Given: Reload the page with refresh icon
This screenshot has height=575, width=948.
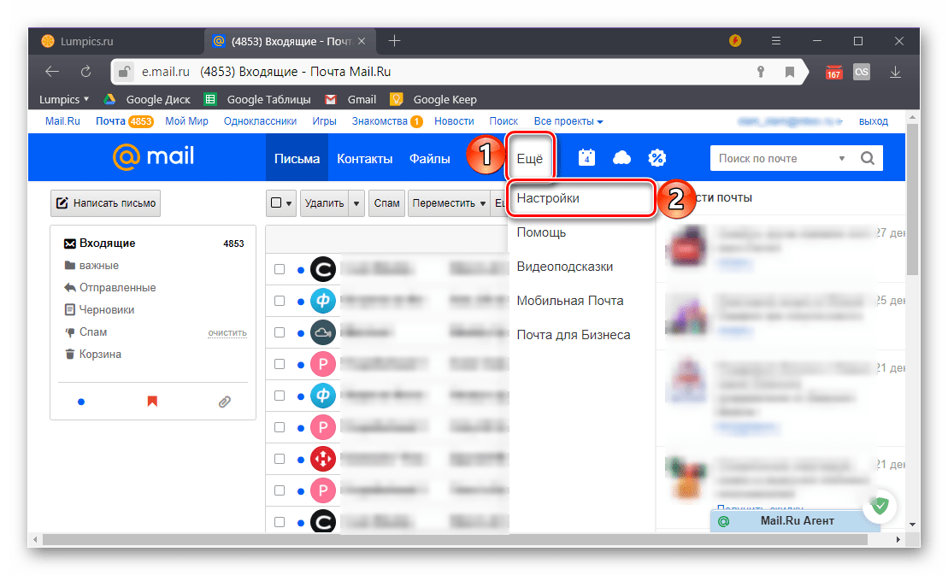Looking at the screenshot, I should [85, 72].
